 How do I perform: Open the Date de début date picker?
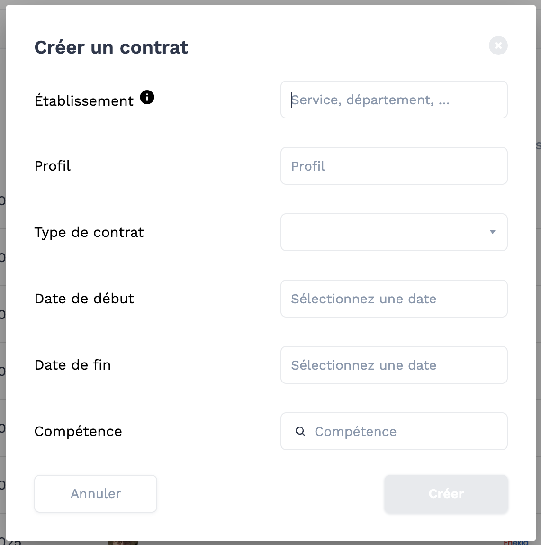pos(394,299)
